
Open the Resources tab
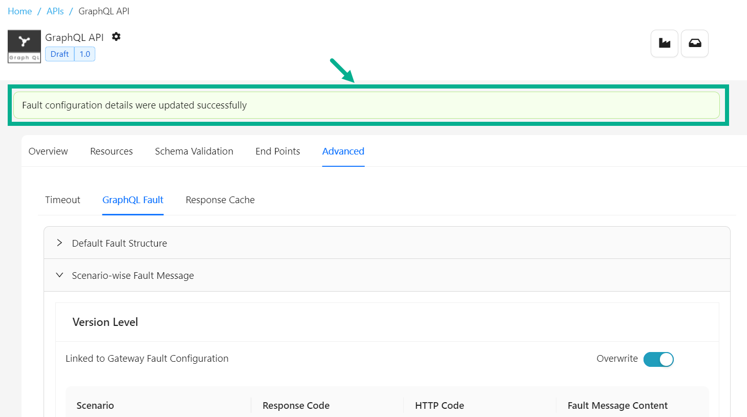(111, 151)
